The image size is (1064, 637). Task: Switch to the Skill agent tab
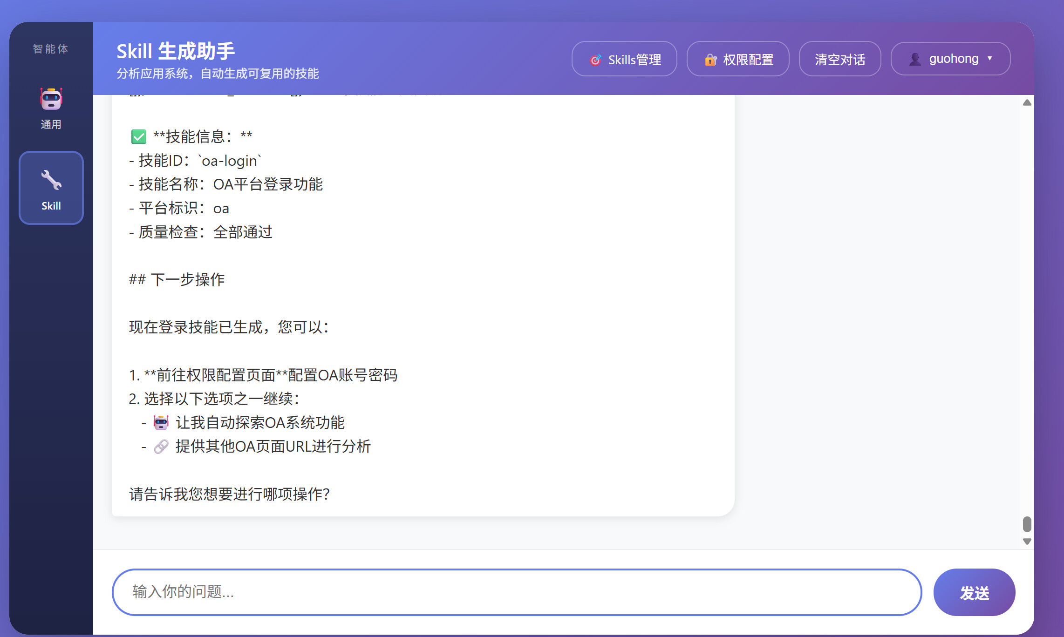(x=51, y=188)
